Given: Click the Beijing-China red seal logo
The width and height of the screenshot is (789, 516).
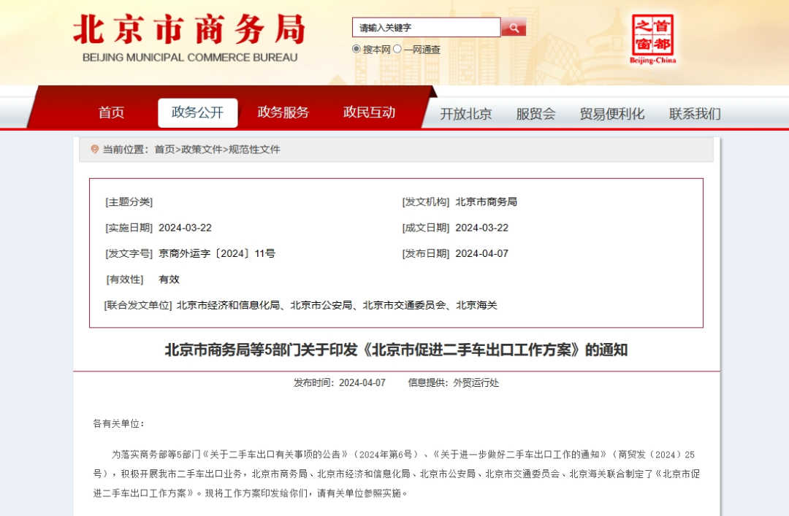Looking at the screenshot, I should point(652,39).
